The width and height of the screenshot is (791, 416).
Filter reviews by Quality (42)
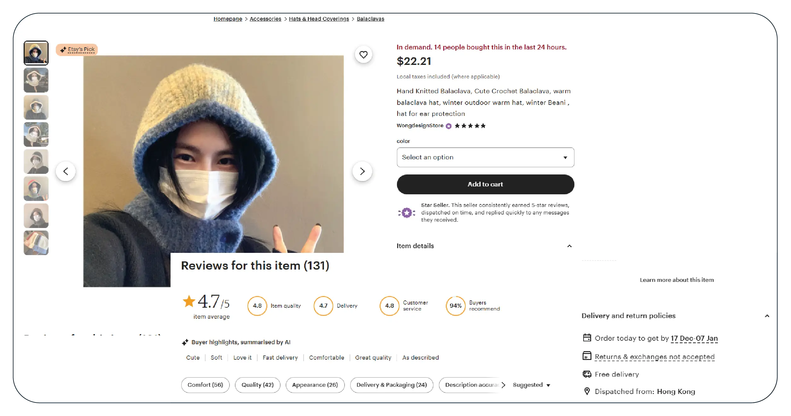(257, 385)
